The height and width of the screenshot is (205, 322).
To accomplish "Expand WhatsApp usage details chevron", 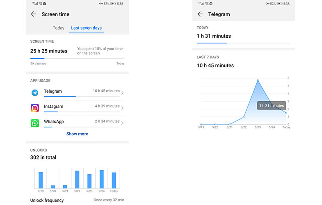I will pos(122,123).
